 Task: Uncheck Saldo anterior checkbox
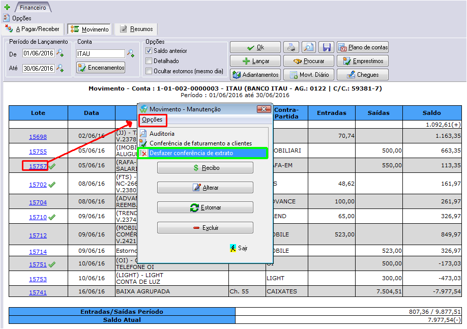point(149,51)
